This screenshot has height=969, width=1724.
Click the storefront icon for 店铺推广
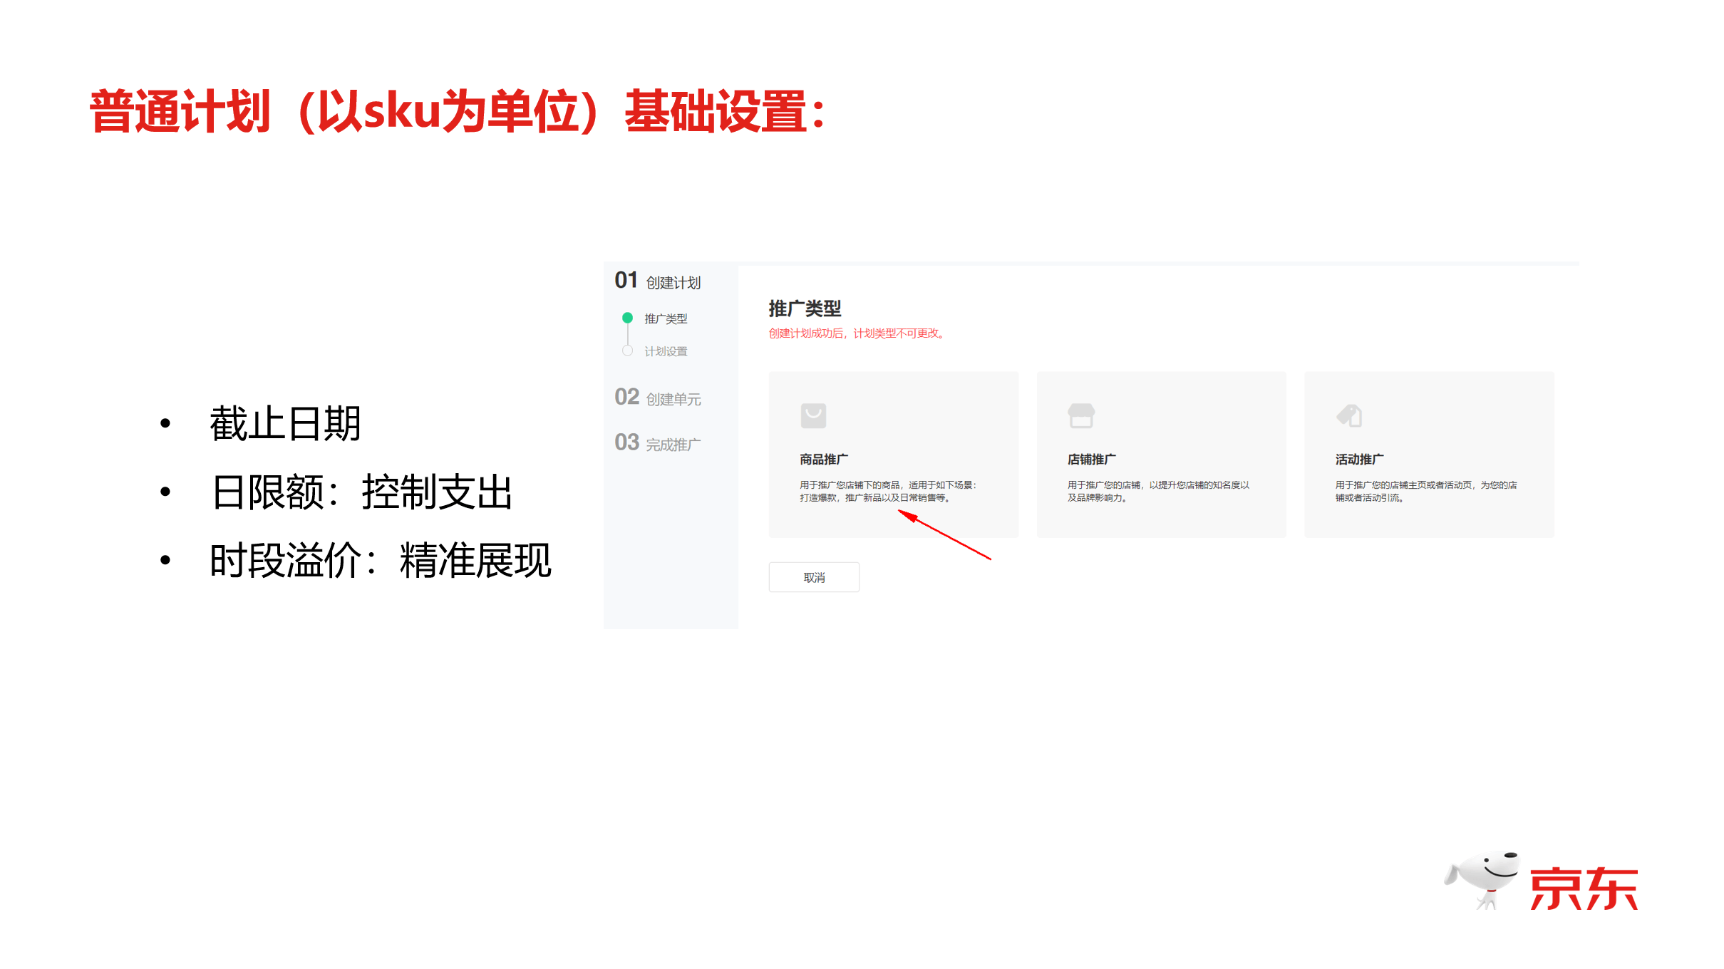pyautogui.click(x=1080, y=415)
